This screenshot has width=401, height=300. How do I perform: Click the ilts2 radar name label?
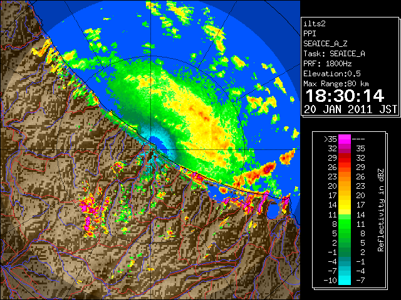(315, 24)
